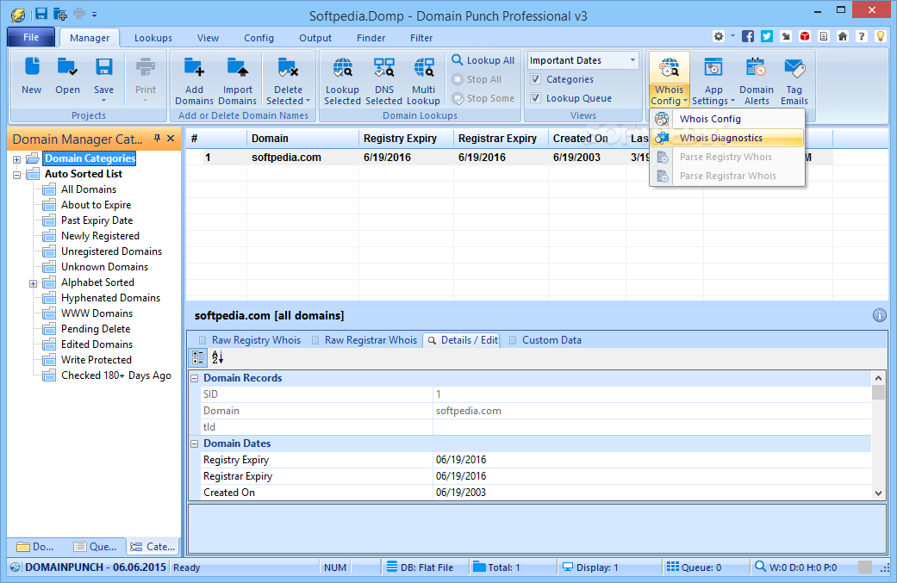Open an existing project
Screen dimensions: 897x583
(67, 76)
